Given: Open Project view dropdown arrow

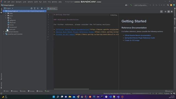Looking at the screenshot, I should coord(12,8).
